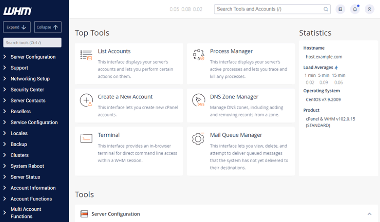Click the 15 min load value 0.06

[338, 82]
